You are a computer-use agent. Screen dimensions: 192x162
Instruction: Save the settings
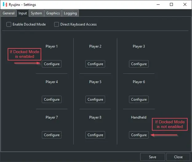click(153, 157)
